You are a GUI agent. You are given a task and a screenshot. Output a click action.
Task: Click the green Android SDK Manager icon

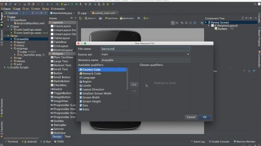[108, 4]
